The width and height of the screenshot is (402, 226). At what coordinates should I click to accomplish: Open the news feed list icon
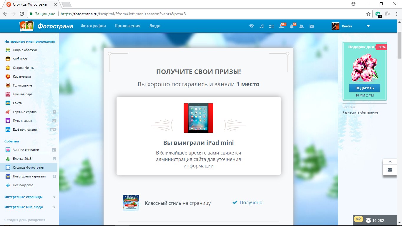point(272,26)
